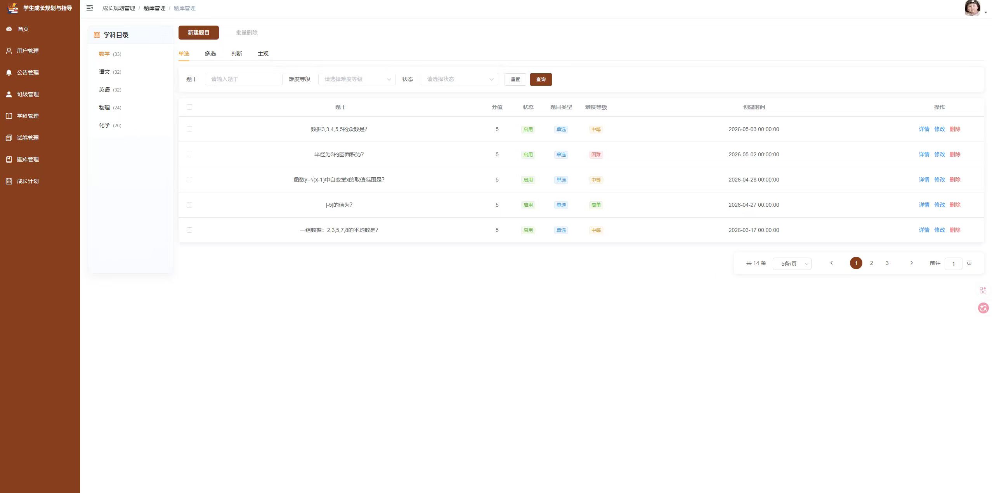The image size is (992, 493).
Task: Click the 前往 page number input
Action: point(954,263)
